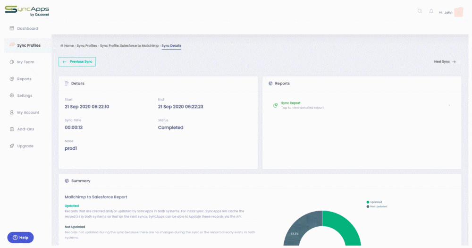Screen dimensions: 472x248
Task: Click the Next Sync right arrow icon
Action: [x=454, y=62]
